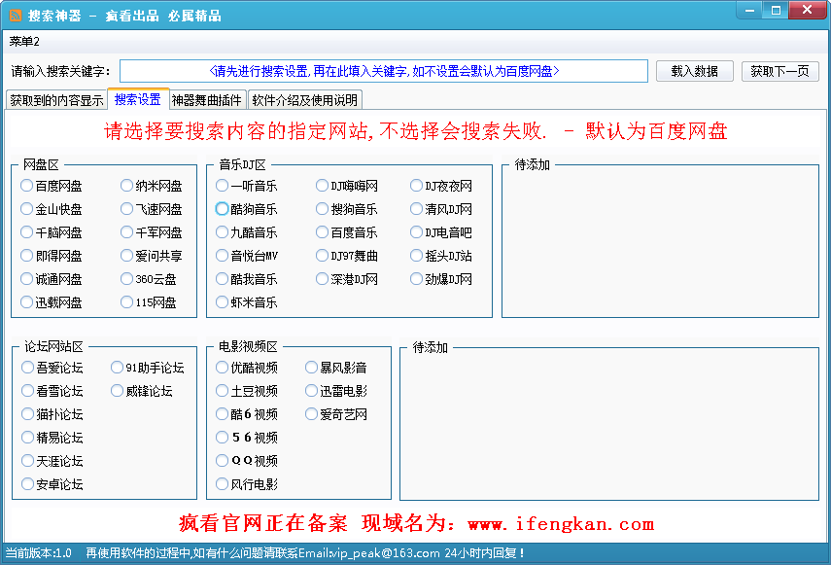This screenshot has width=831, height=565.
Task: Select the 九酷音乐 radio button
Action: 247,232
